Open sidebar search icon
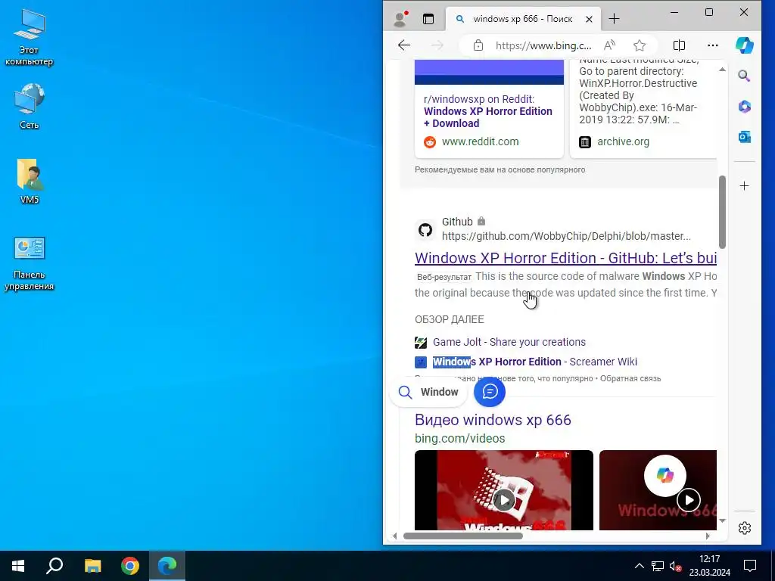775x581 pixels. pyautogui.click(x=745, y=76)
